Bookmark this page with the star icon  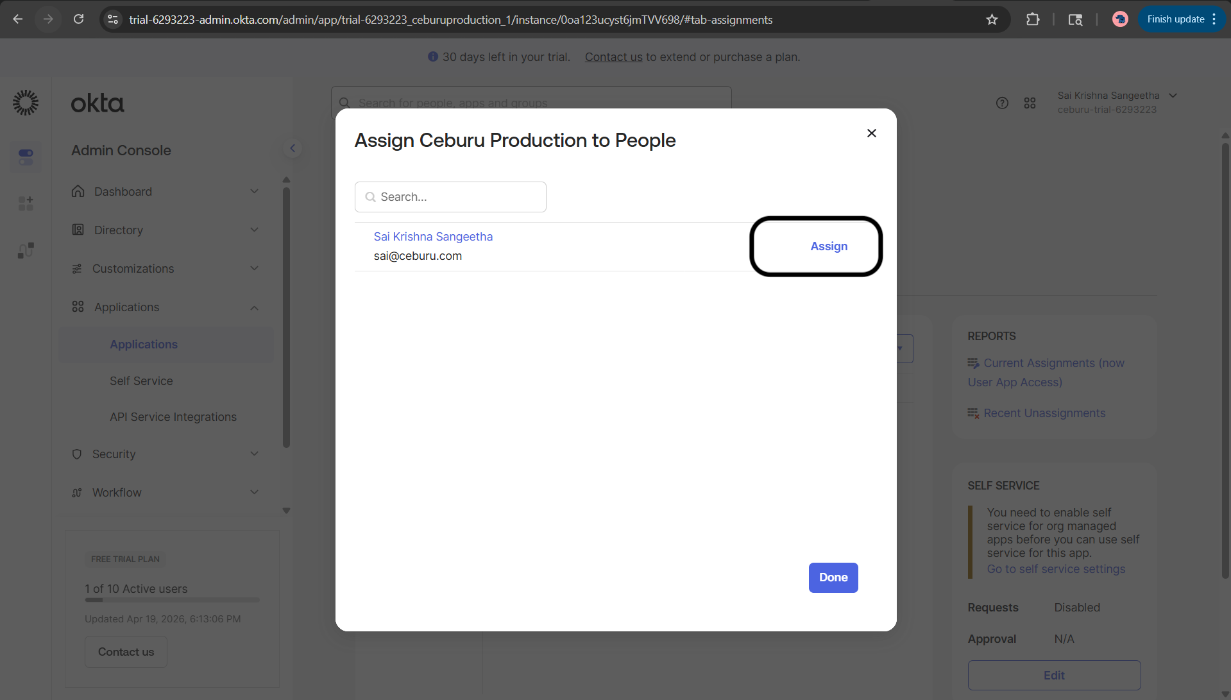pyautogui.click(x=992, y=19)
